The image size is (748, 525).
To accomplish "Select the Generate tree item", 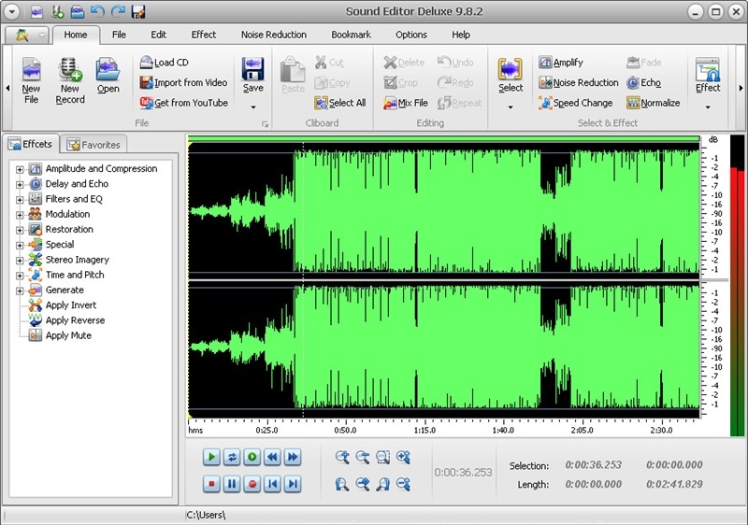I will [x=65, y=291].
